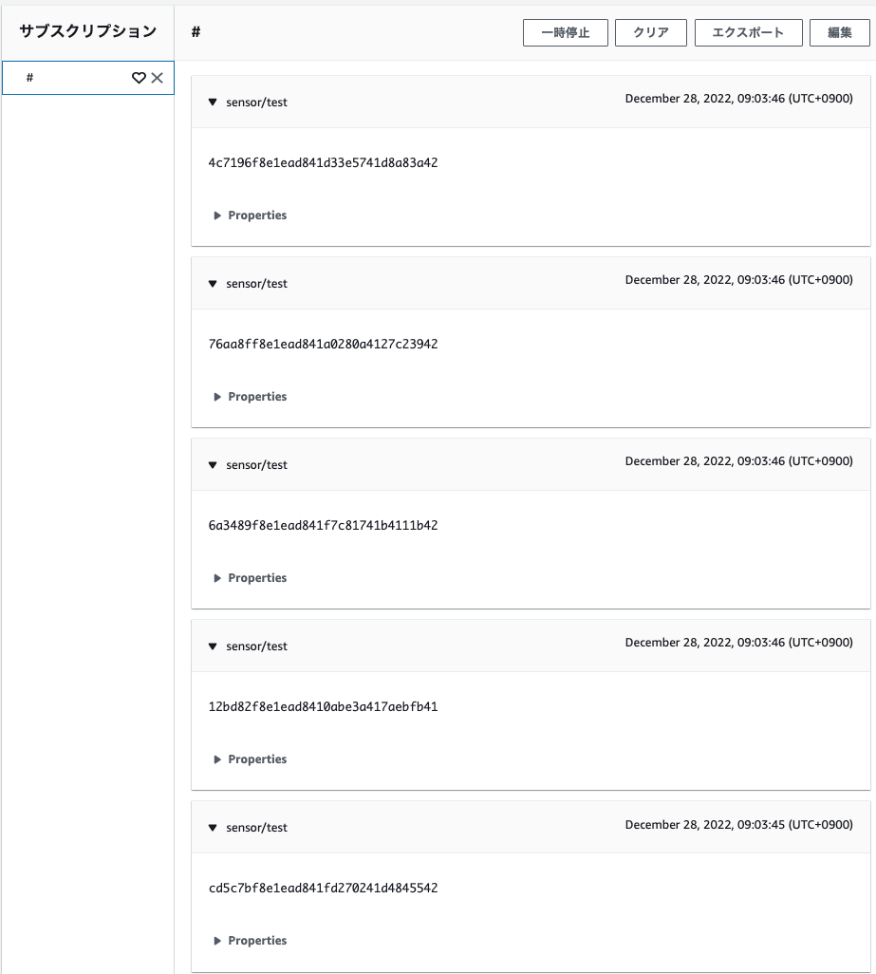Viewport: 876px width, 974px height.
Task: Click the エクスポート (Export) button
Action: [x=748, y=32]
